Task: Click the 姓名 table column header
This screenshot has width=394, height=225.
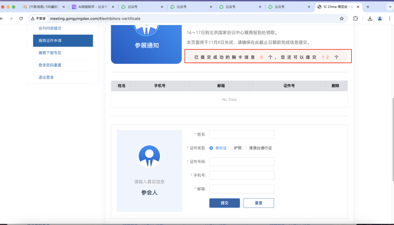Action: coord(121,86)
